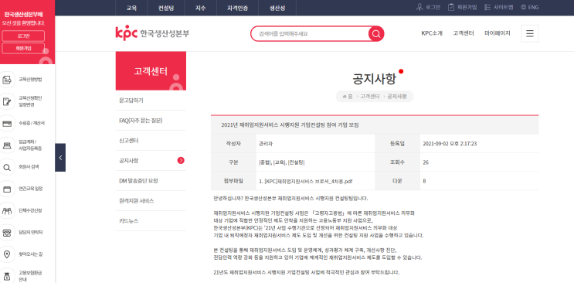This screenshot has height=283, width=574.
Task: Open the hamburger menu icon
Action: click(529, 34)
